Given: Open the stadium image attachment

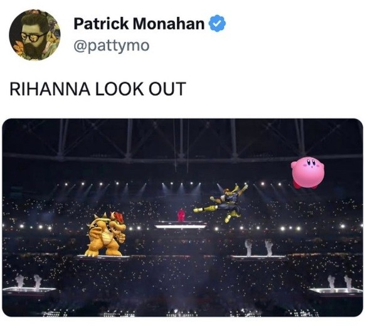Looking at the screenshot, I should [182, 218].
